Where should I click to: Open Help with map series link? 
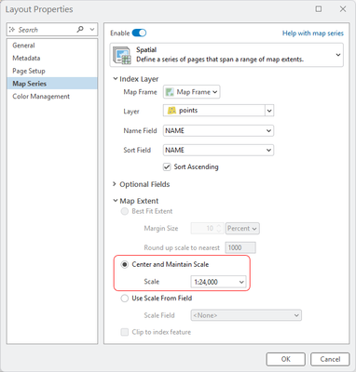[313, 33]
